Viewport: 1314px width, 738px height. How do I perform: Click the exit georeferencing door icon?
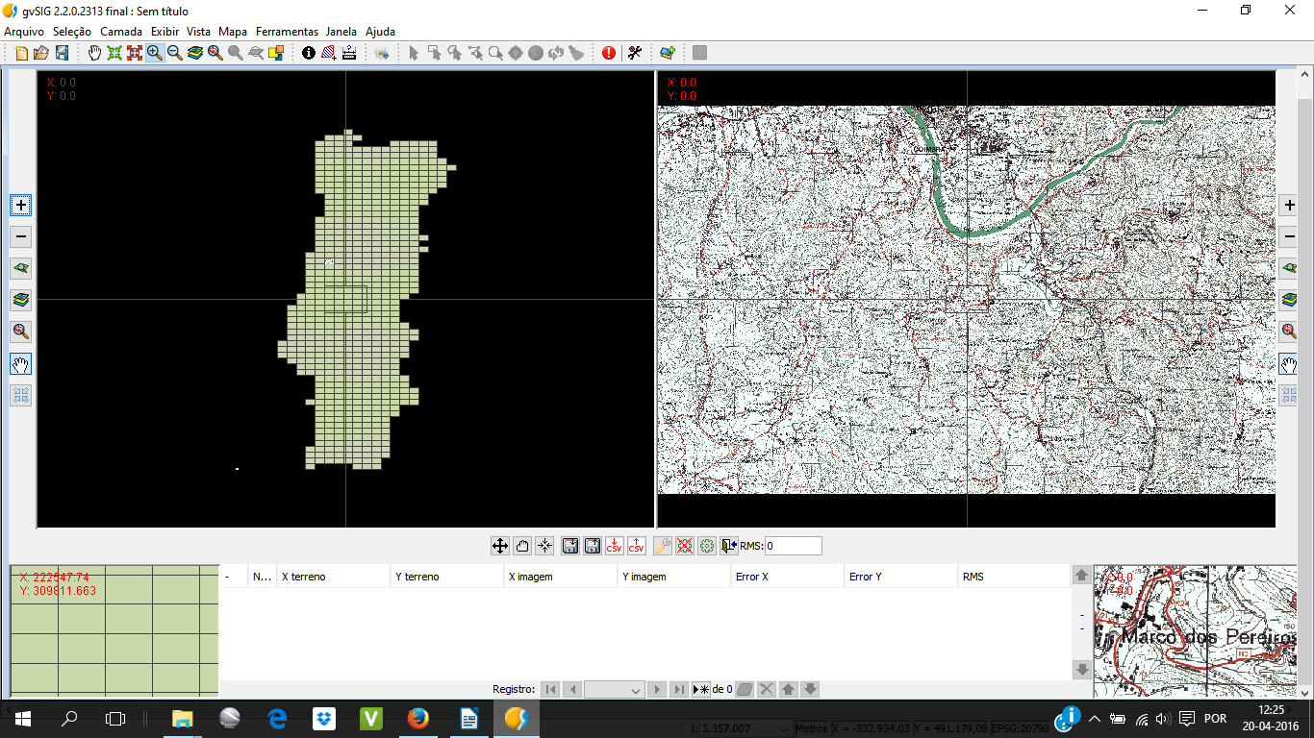pos(728,546)
